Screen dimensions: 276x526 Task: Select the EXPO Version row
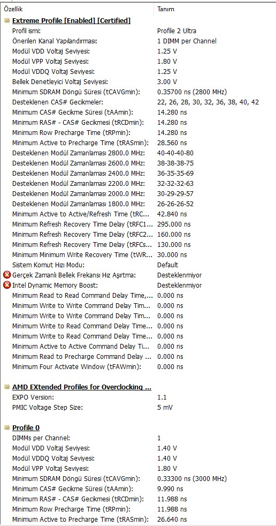[x=138, y=397]
